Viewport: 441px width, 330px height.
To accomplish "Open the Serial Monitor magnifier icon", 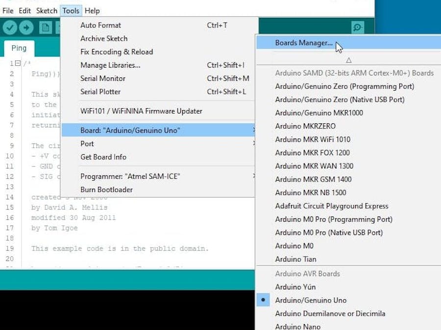I will [x=358, y=27].
